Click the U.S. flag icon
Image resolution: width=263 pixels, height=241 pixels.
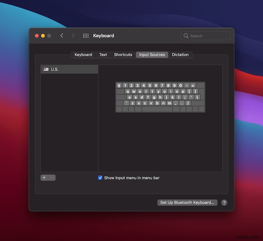[46, 69]
